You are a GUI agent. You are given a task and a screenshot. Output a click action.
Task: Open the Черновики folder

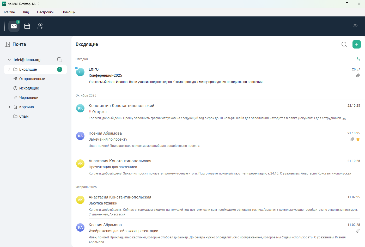[29, 98]
